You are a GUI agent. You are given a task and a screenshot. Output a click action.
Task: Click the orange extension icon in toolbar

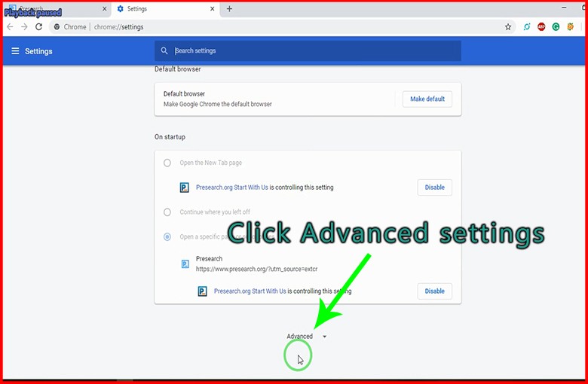(x=571, y=26)
